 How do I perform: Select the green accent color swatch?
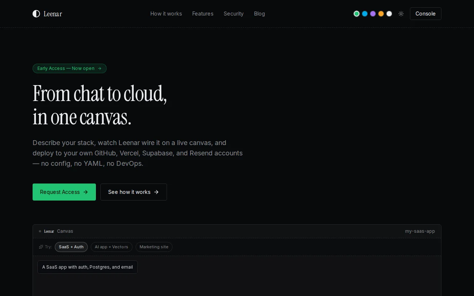click(x=357, y=14)
